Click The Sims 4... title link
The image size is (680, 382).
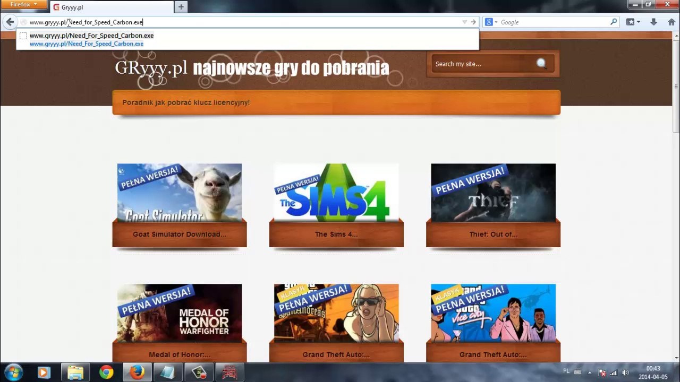[x=336, y=234]
